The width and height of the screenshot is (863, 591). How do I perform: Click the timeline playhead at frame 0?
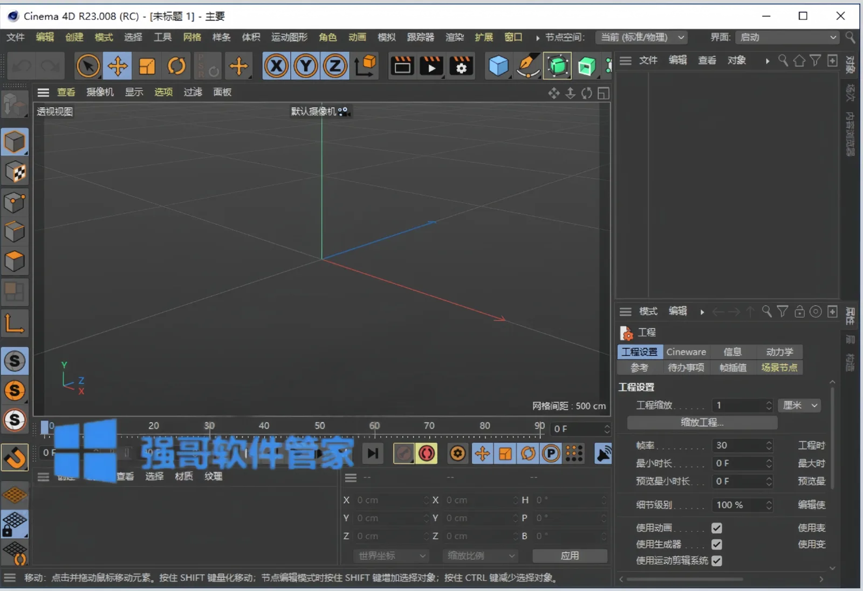pyautogui.click(x=45, y=428)
